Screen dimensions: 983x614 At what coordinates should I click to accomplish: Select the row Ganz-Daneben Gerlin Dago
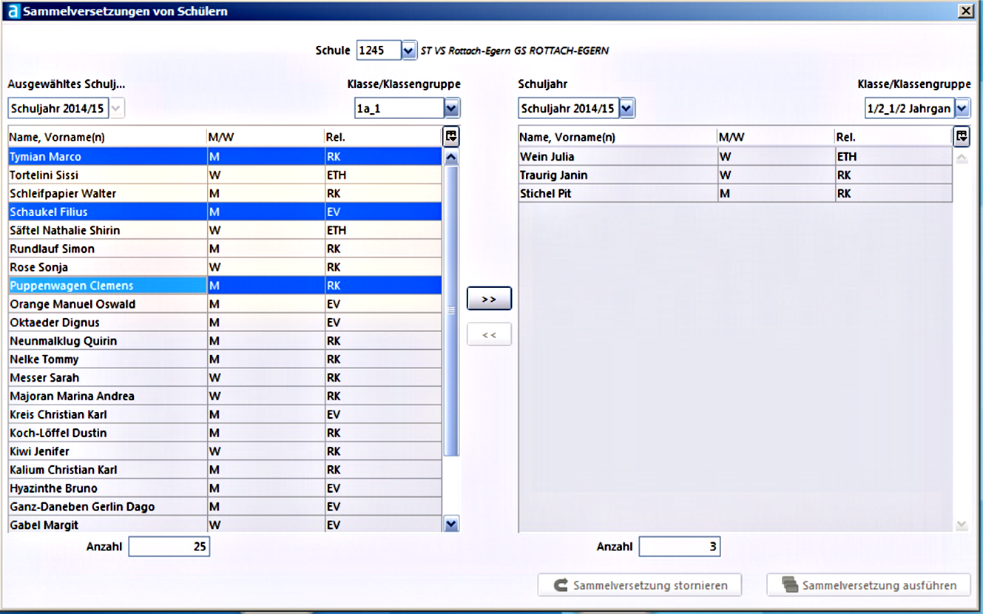click(x=225, y=507)
